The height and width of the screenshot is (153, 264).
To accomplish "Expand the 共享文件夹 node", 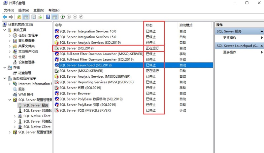I will [10, 46].
